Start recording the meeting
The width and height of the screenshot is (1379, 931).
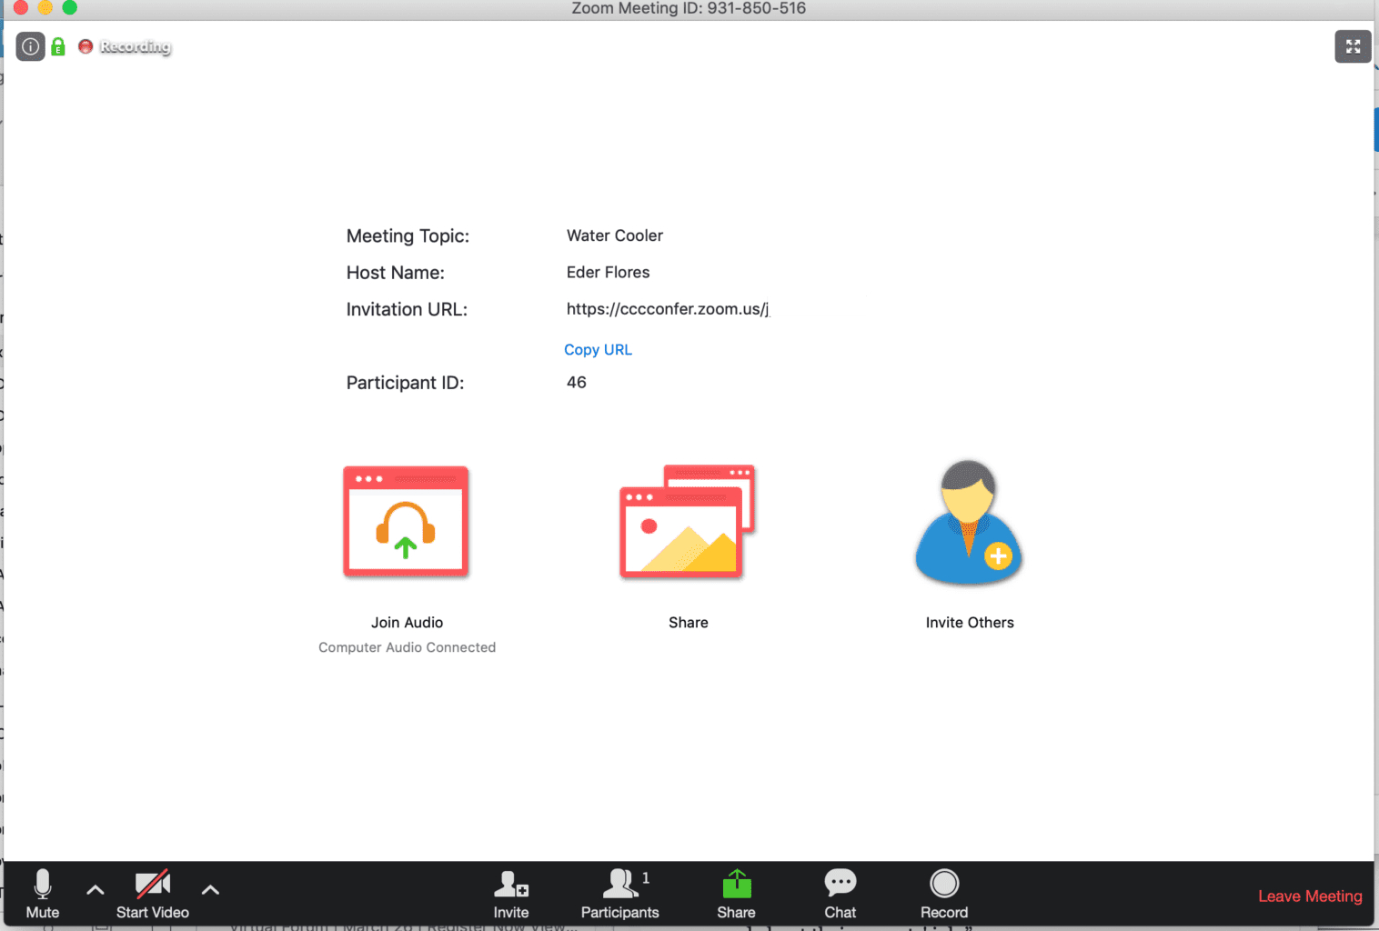[943, 894]
